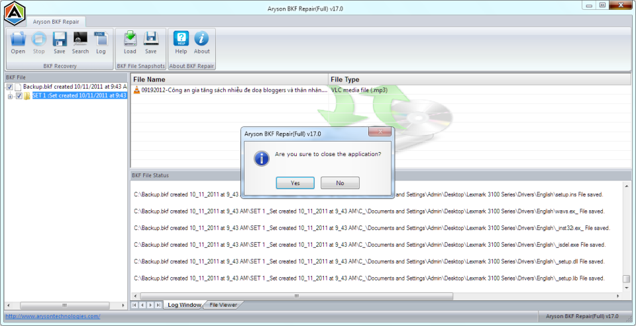Go to the first tab with navigation arrow
Screen dimensions: 636x326
coord(134,305)
